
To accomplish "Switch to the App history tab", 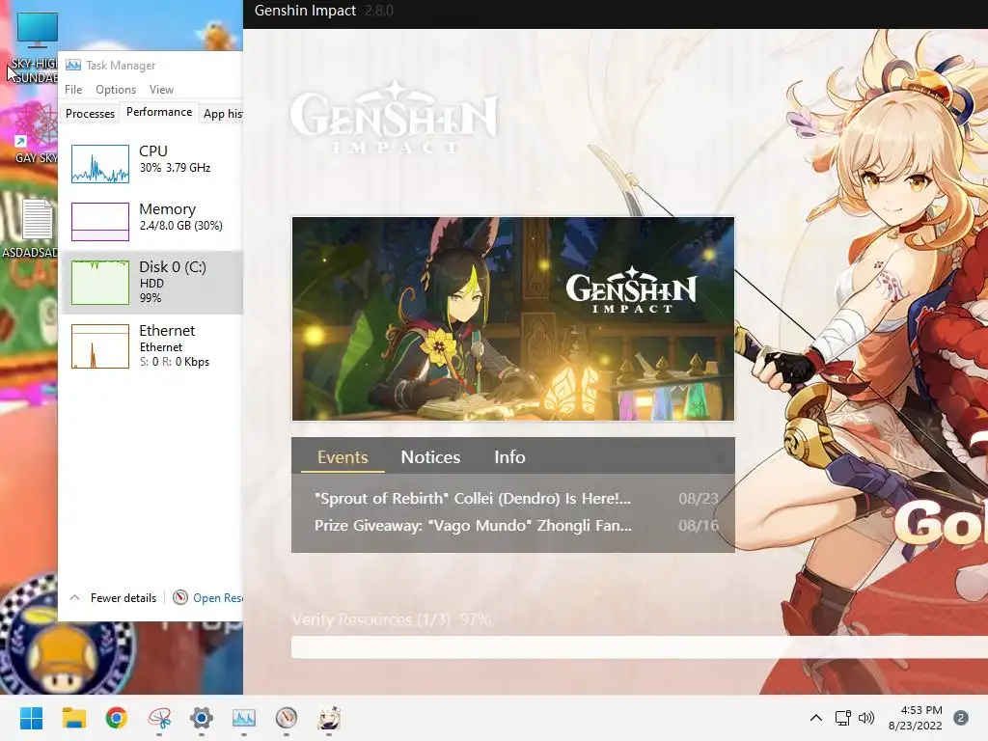I will 223,114.
